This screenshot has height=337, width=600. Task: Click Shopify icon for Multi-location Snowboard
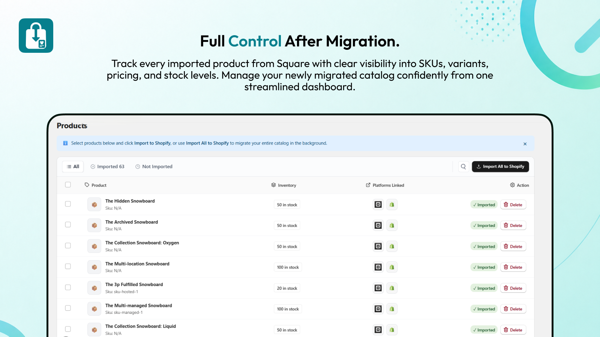[x=391, y=267]
